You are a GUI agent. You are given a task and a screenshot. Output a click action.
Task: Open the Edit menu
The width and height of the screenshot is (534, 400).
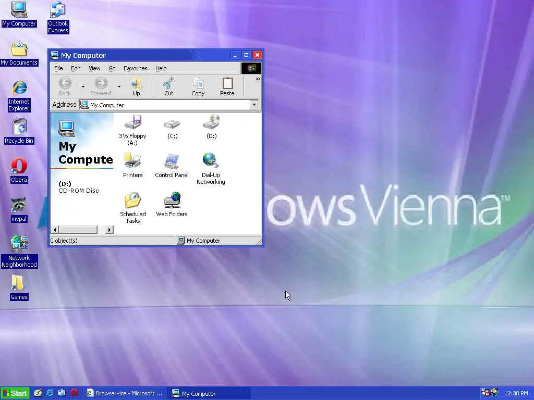tap(76, 68)
